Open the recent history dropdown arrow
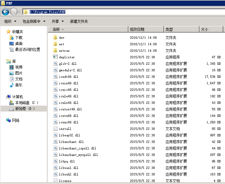The image size is (225, 184). click(x=19, y=12)
